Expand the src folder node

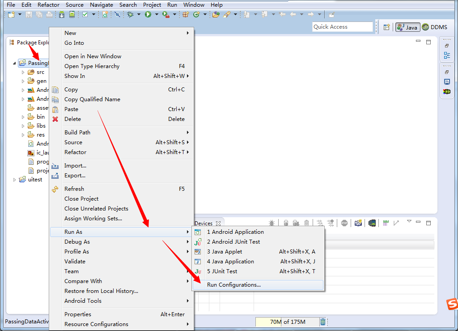point(23,72)
